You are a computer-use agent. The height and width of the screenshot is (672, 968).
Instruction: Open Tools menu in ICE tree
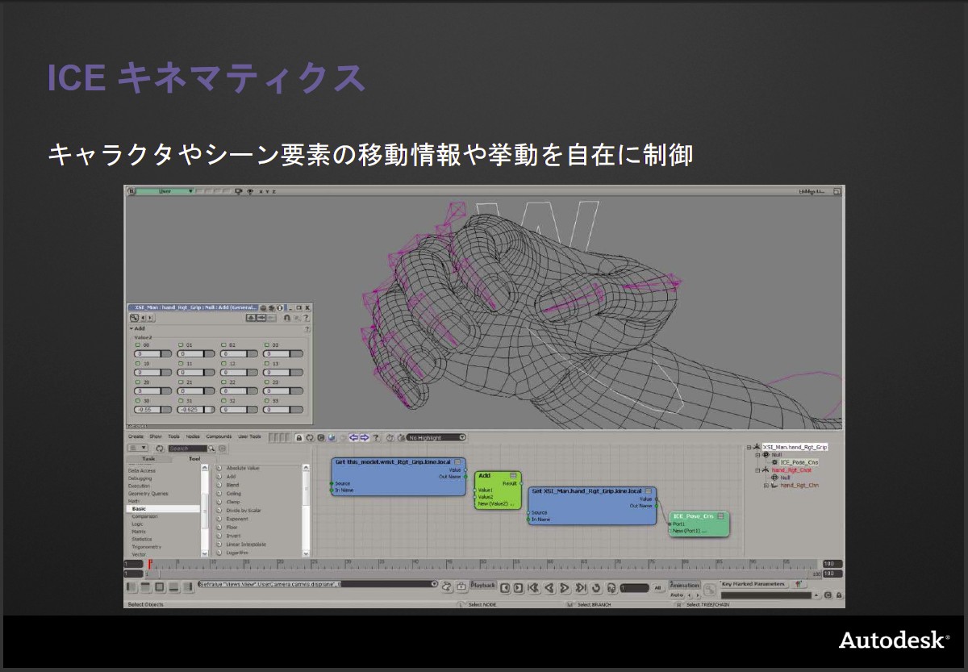(174, 436)
